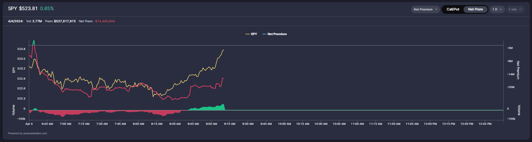Viewport: 532px width, 142px height.
Task: Toggle Net Premium series in legend
Action: point(274,34)
